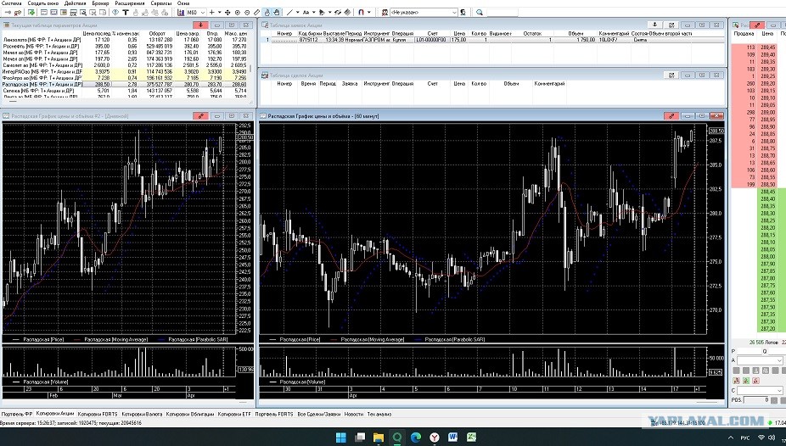Viewport: 786px width, 446px height.
Task: Open the Windows Start menu
Action: [341, 438]
